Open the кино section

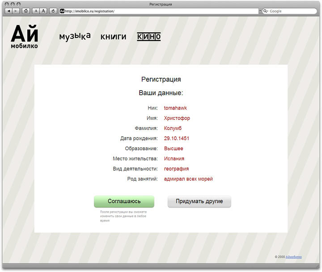tap(148, 37)
